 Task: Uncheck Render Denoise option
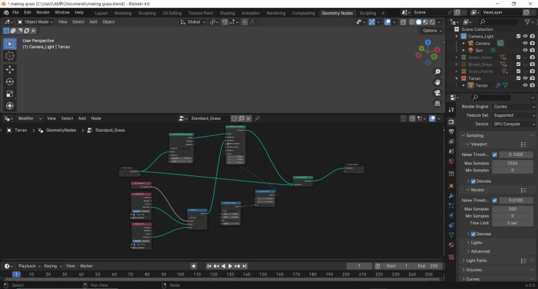[473, 234]
